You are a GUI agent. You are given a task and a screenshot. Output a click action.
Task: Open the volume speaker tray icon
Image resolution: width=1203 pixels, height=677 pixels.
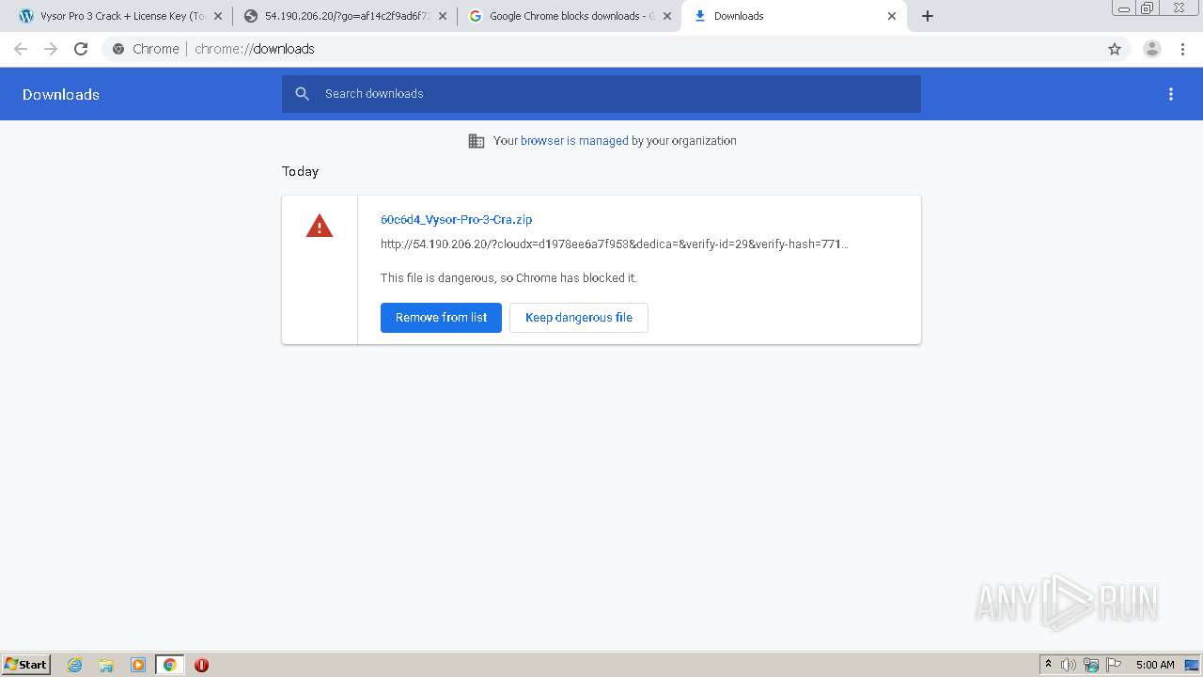[1069, 665]
